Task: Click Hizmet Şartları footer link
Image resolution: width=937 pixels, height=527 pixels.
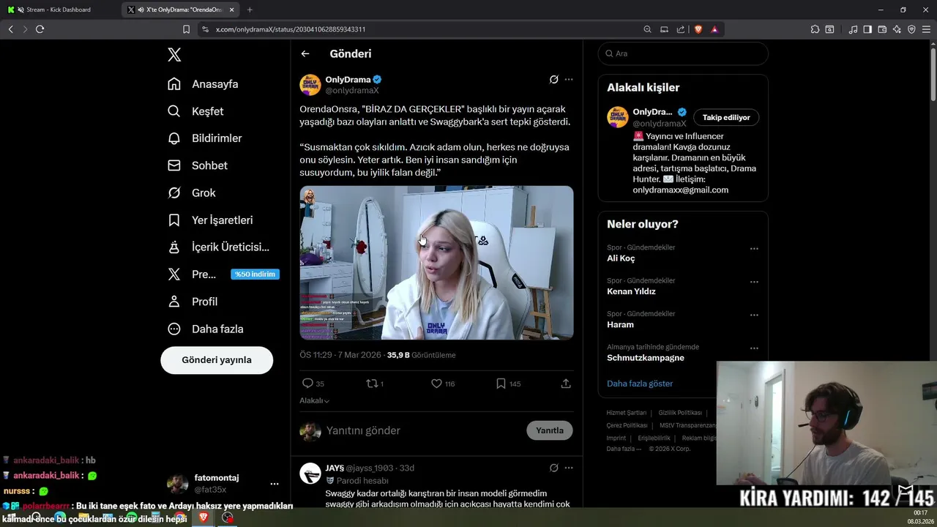Action: click(x=627, y=413)
